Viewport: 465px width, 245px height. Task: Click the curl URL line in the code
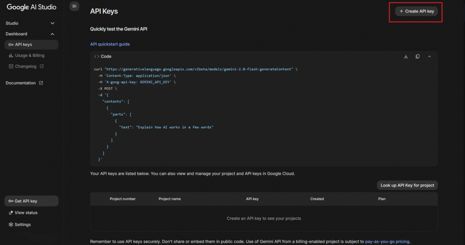(x=196, y=69)
